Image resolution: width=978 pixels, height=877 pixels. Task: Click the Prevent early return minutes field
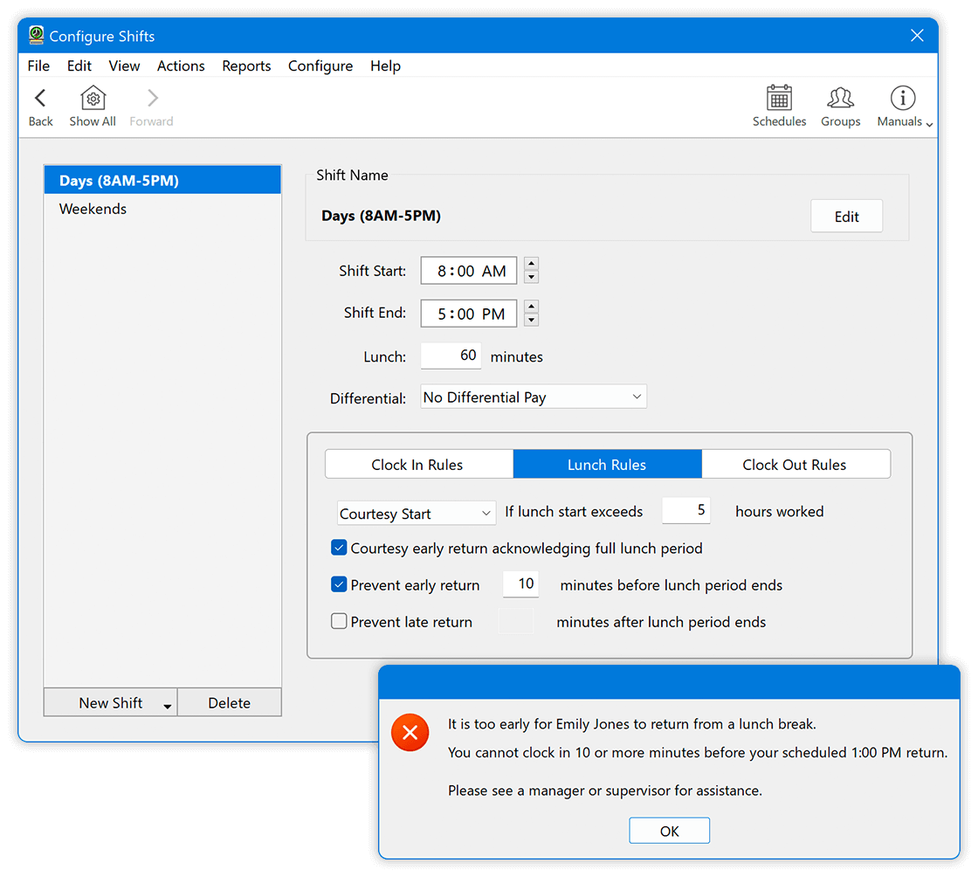click(x=520, y=584)
